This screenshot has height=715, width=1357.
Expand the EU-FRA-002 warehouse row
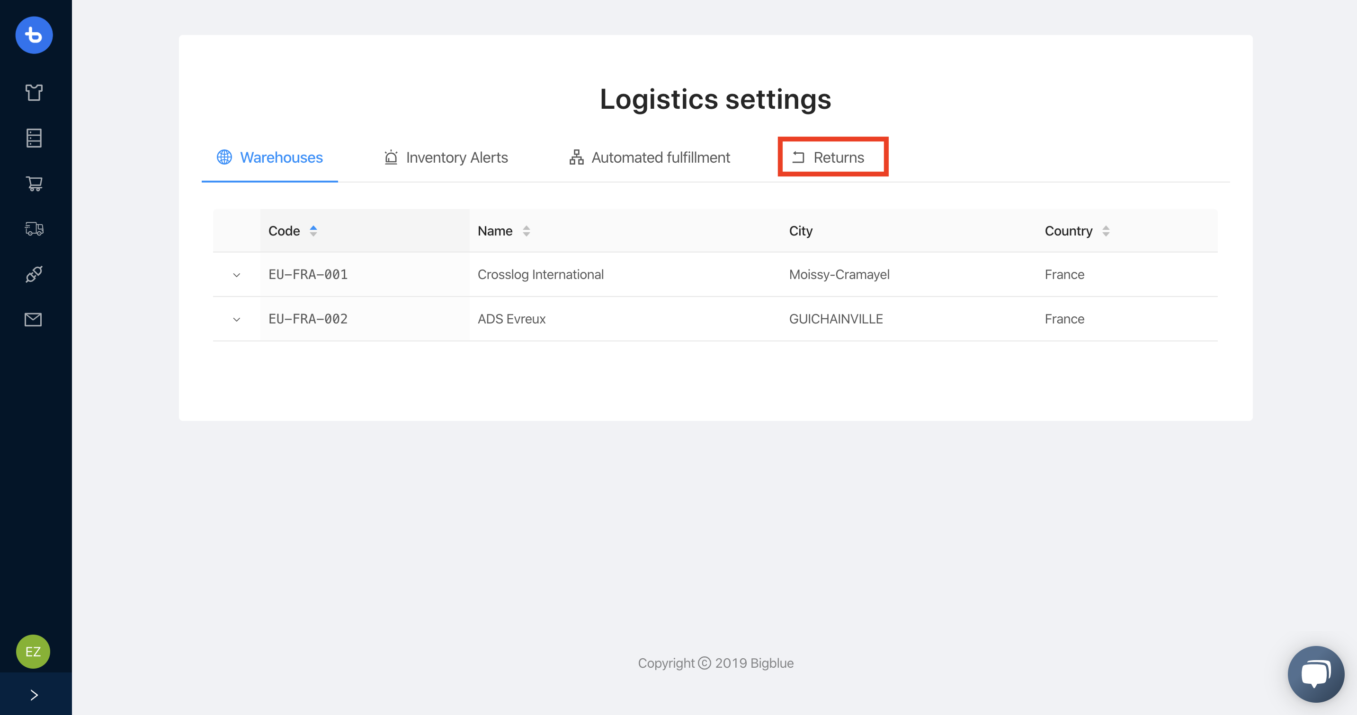coord(237,319)
